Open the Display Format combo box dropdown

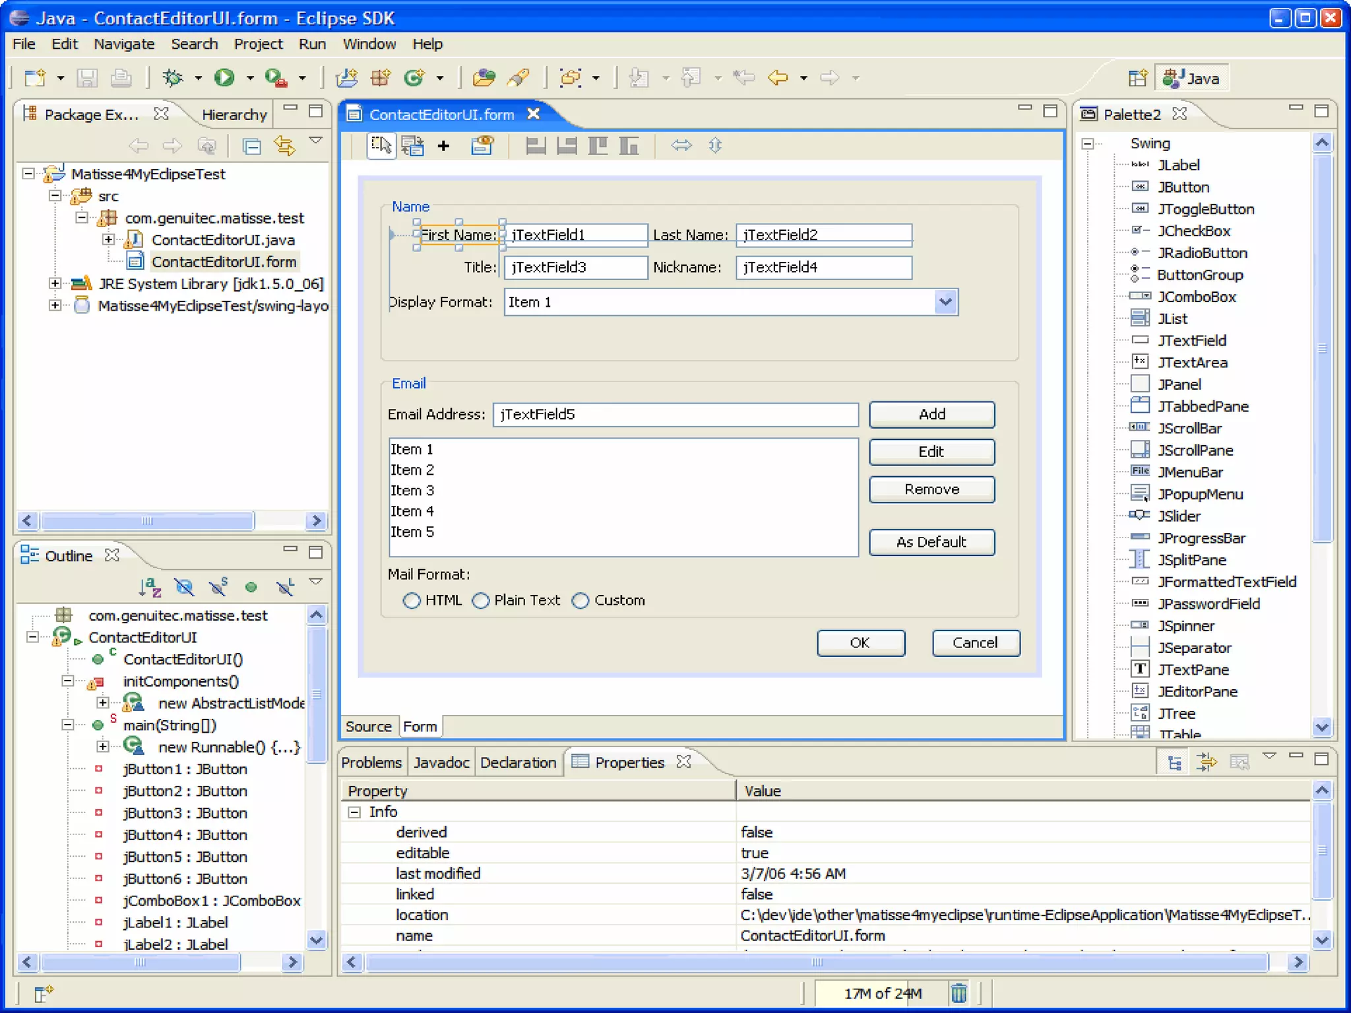tap(945, 302)
